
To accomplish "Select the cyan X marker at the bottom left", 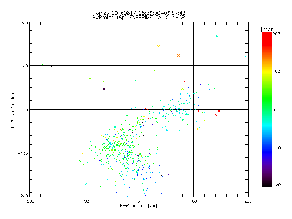I will point(86,183).
